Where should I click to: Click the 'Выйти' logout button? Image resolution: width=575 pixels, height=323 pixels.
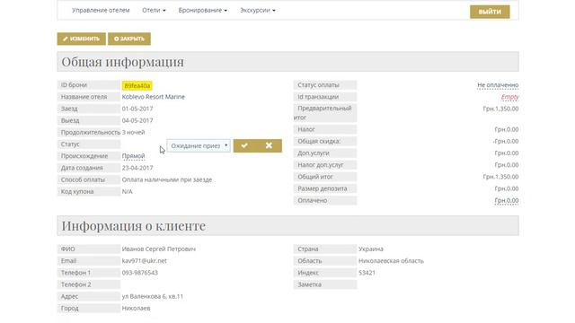tap(490, 12)
